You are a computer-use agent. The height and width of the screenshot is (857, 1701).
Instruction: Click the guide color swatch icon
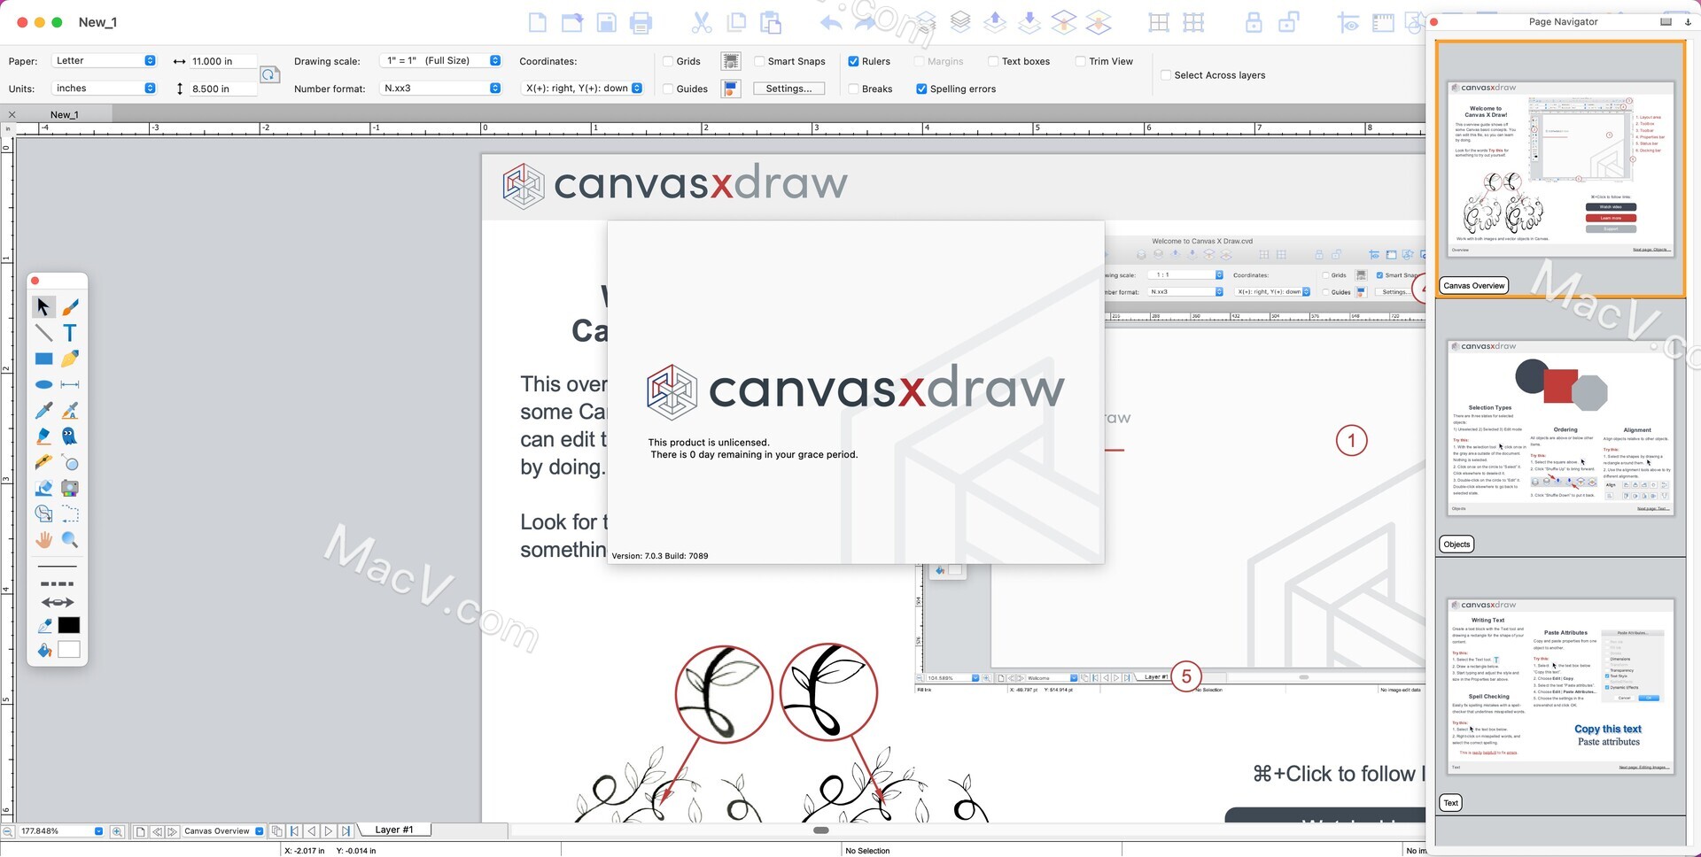731,89
